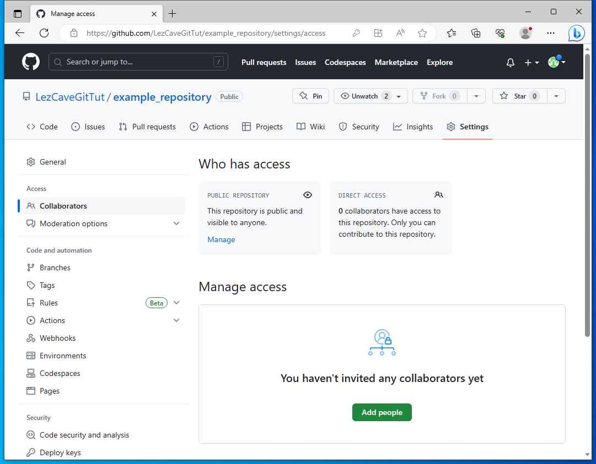Screen dimensions: 596x464
Task: Expand the Rules settings section
Action: click(x=176, y=303)
